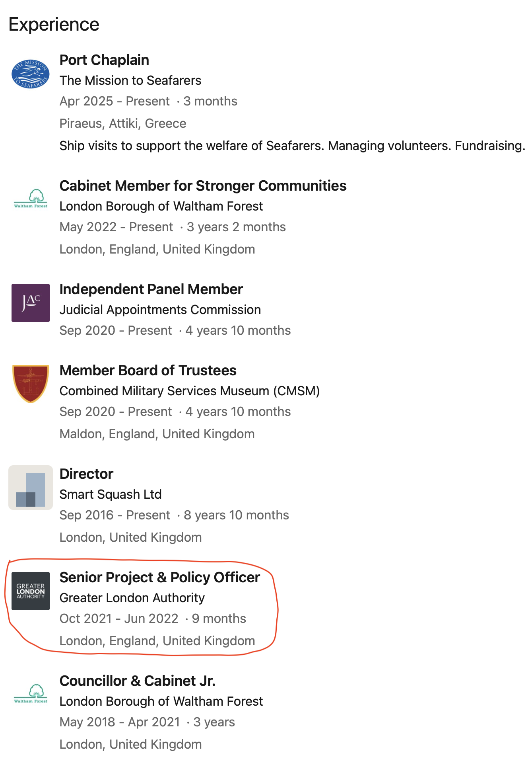Open the Senior Project & Policy Officer title
This screenshot has width=528, height=761.
coord(160,578)
